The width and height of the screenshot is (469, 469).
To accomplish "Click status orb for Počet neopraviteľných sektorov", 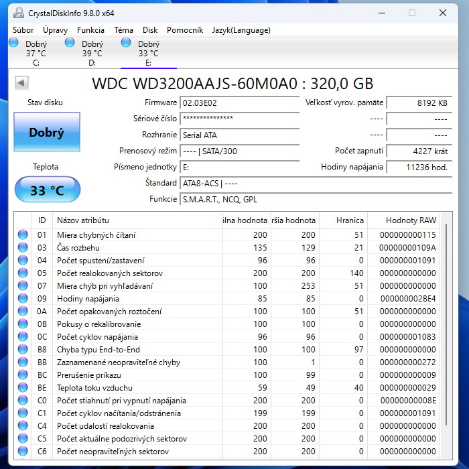I will tap(23, 452).
